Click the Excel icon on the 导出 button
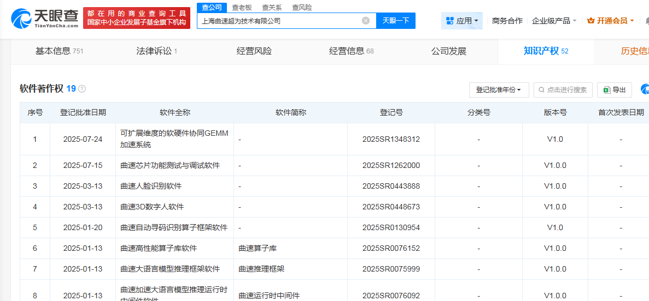The image size is (649, 301). click(x=607, y=90)
